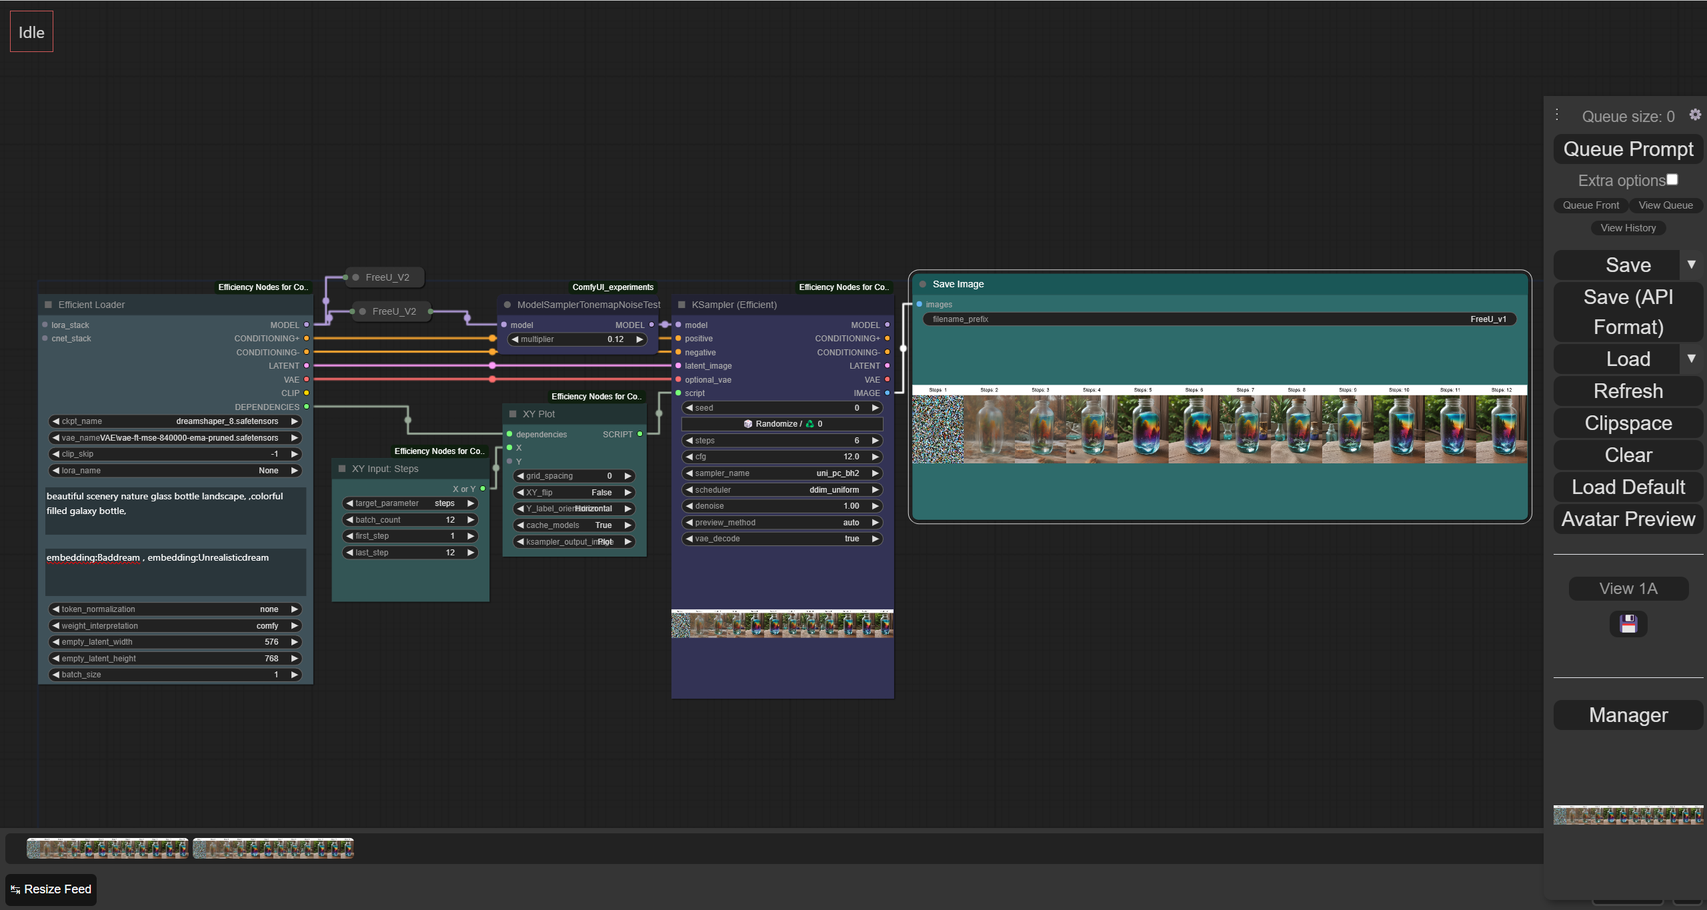This screenshot has height=910, width=1707.
Task: Open the Manager button
Action: coord(1628,715)
